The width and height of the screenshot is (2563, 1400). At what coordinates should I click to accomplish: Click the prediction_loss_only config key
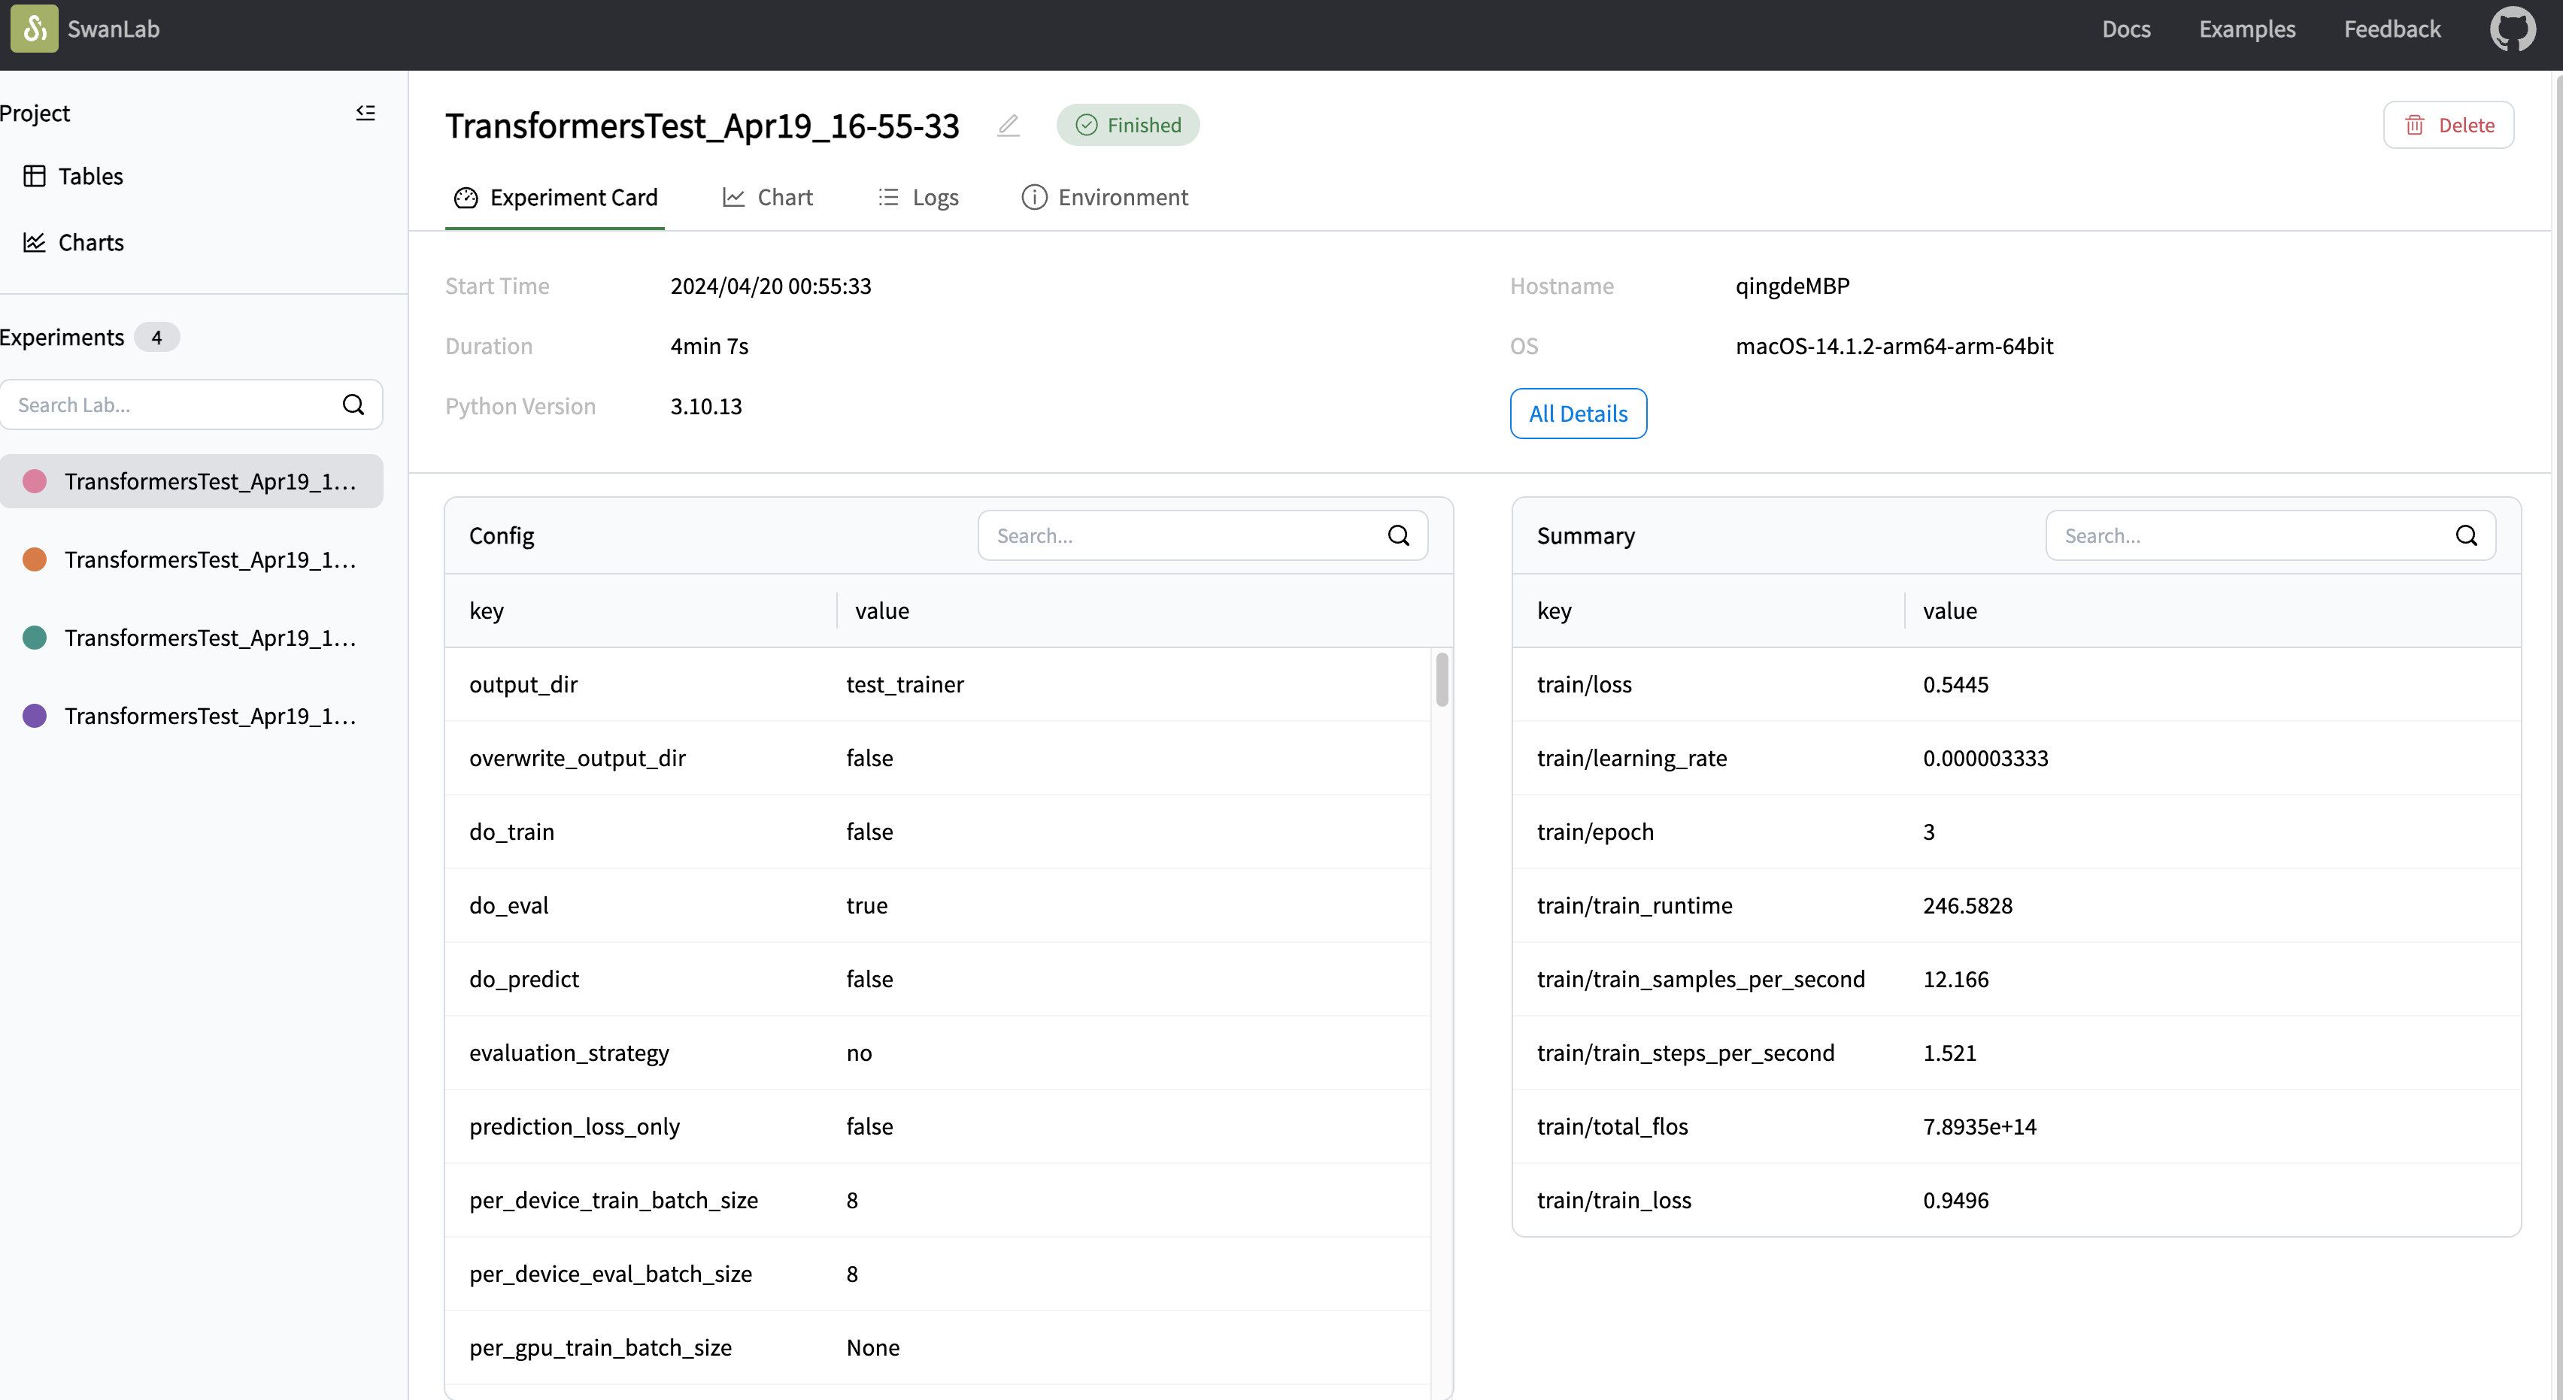pos(574,1126)
